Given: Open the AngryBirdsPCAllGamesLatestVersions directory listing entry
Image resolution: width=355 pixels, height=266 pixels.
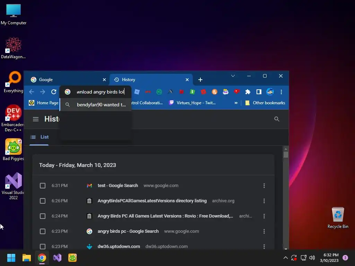Looking at the screenshot, I should [152, 201].
